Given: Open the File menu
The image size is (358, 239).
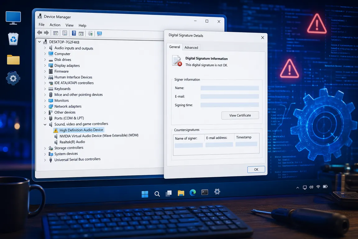Looking at the screenshot, I should pos(42,25).
